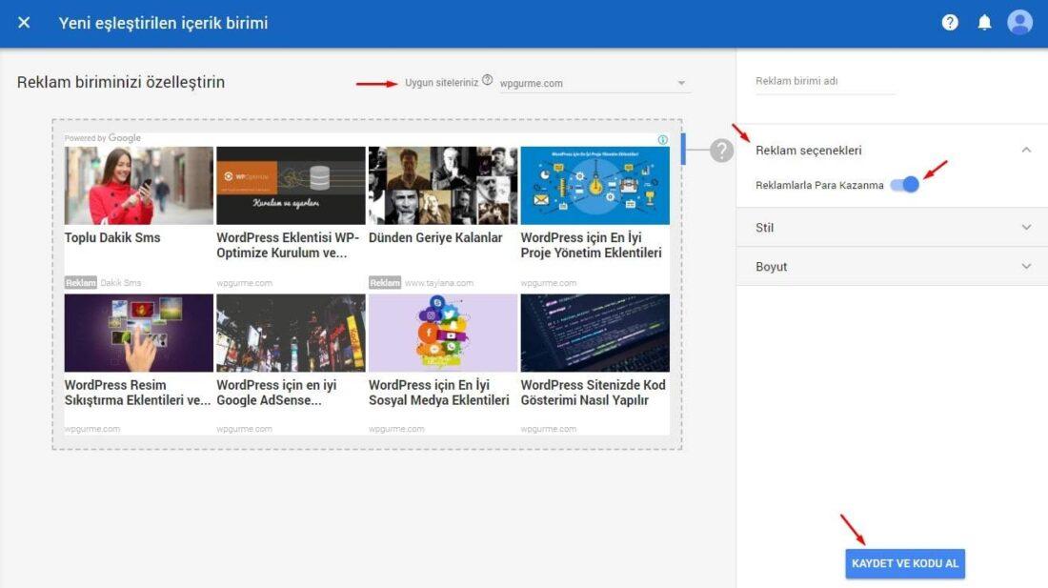Open the help icon in top bar
The width and height of the screenshot is (1048, 588).
pyautogui.click(x=950, y=23)
